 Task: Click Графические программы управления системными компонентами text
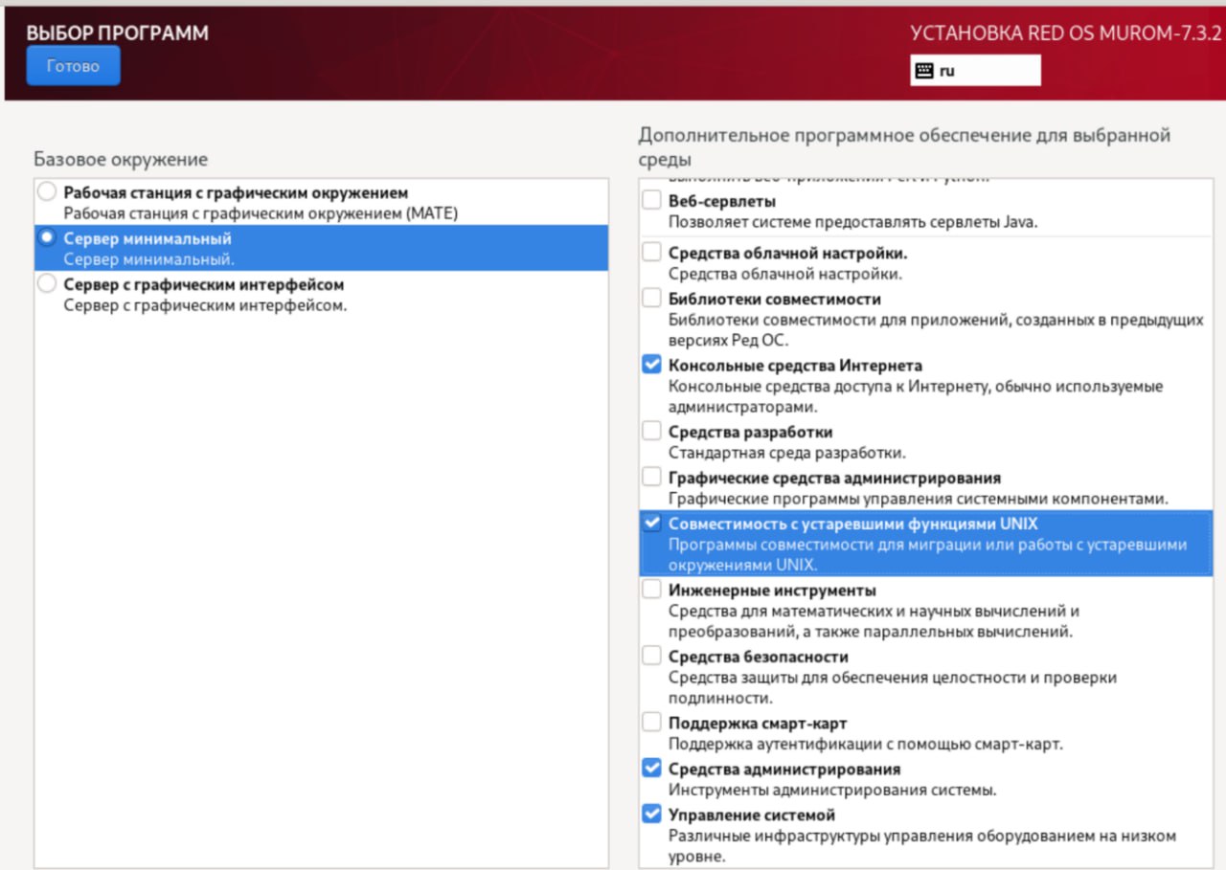(919, 499)
